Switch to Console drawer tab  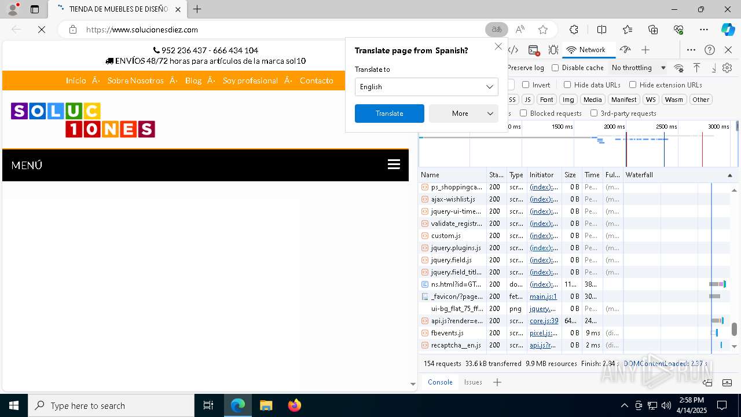[440, 382]
